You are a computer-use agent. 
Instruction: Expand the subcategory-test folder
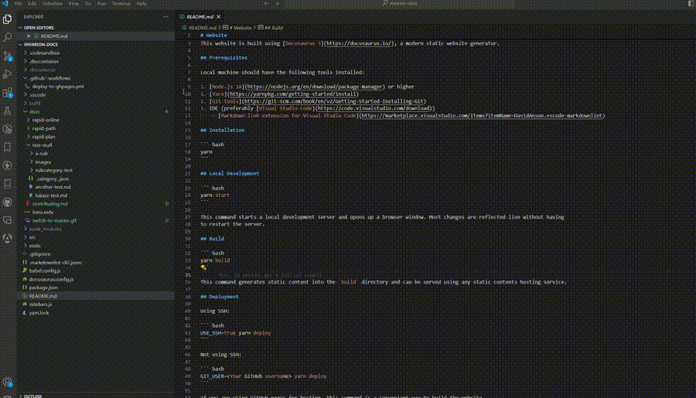pyautogui.click(x=32, y=170)
